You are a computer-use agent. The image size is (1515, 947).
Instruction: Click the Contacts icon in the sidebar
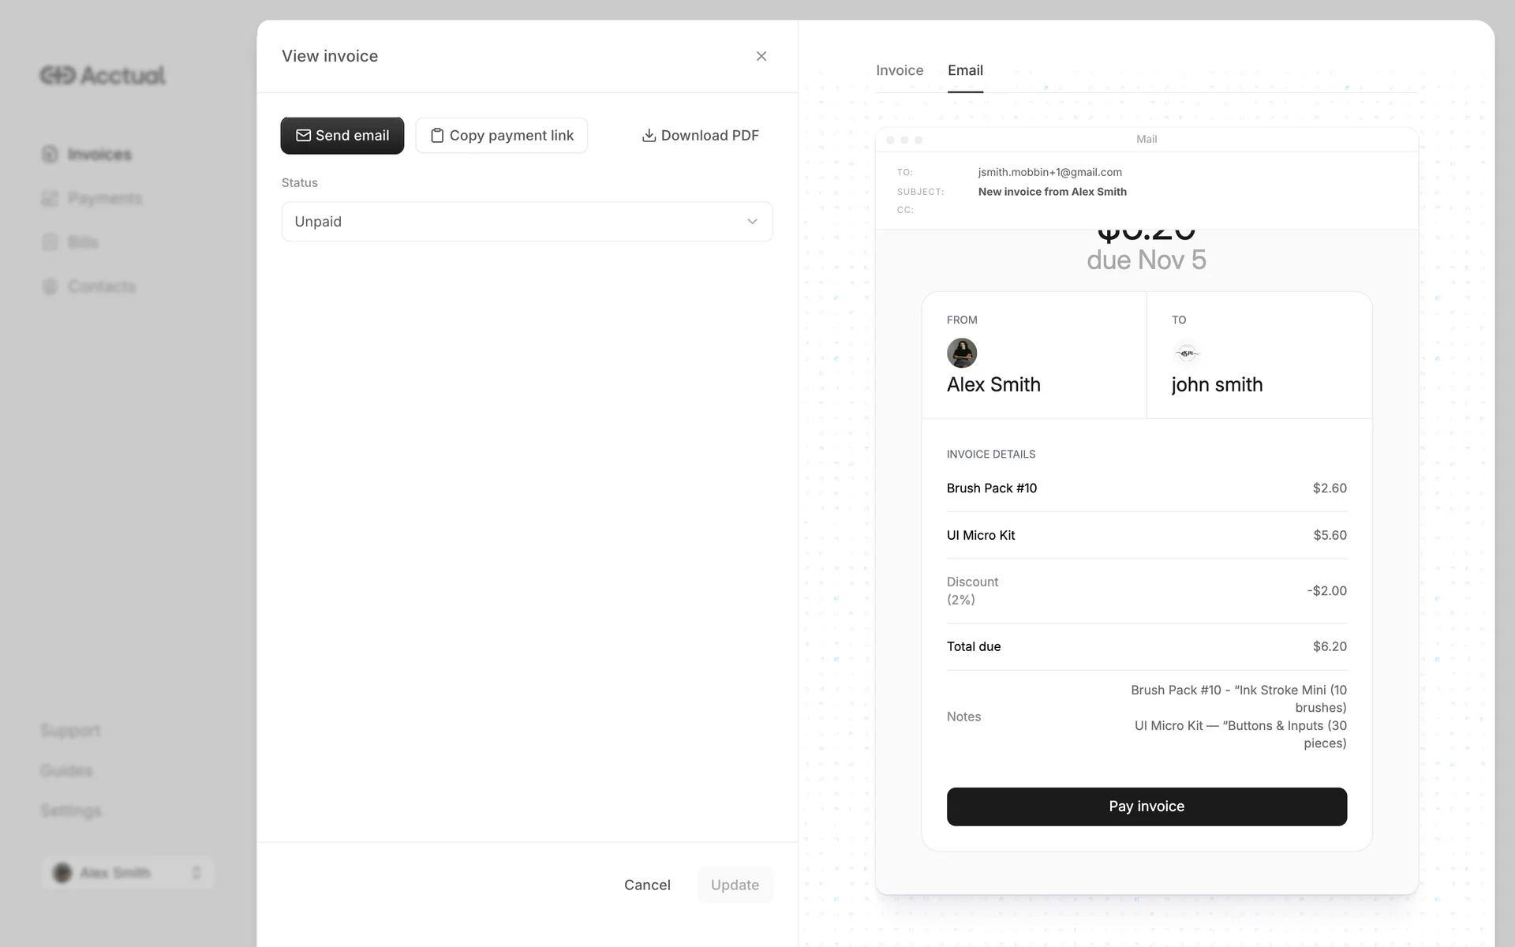50,286
